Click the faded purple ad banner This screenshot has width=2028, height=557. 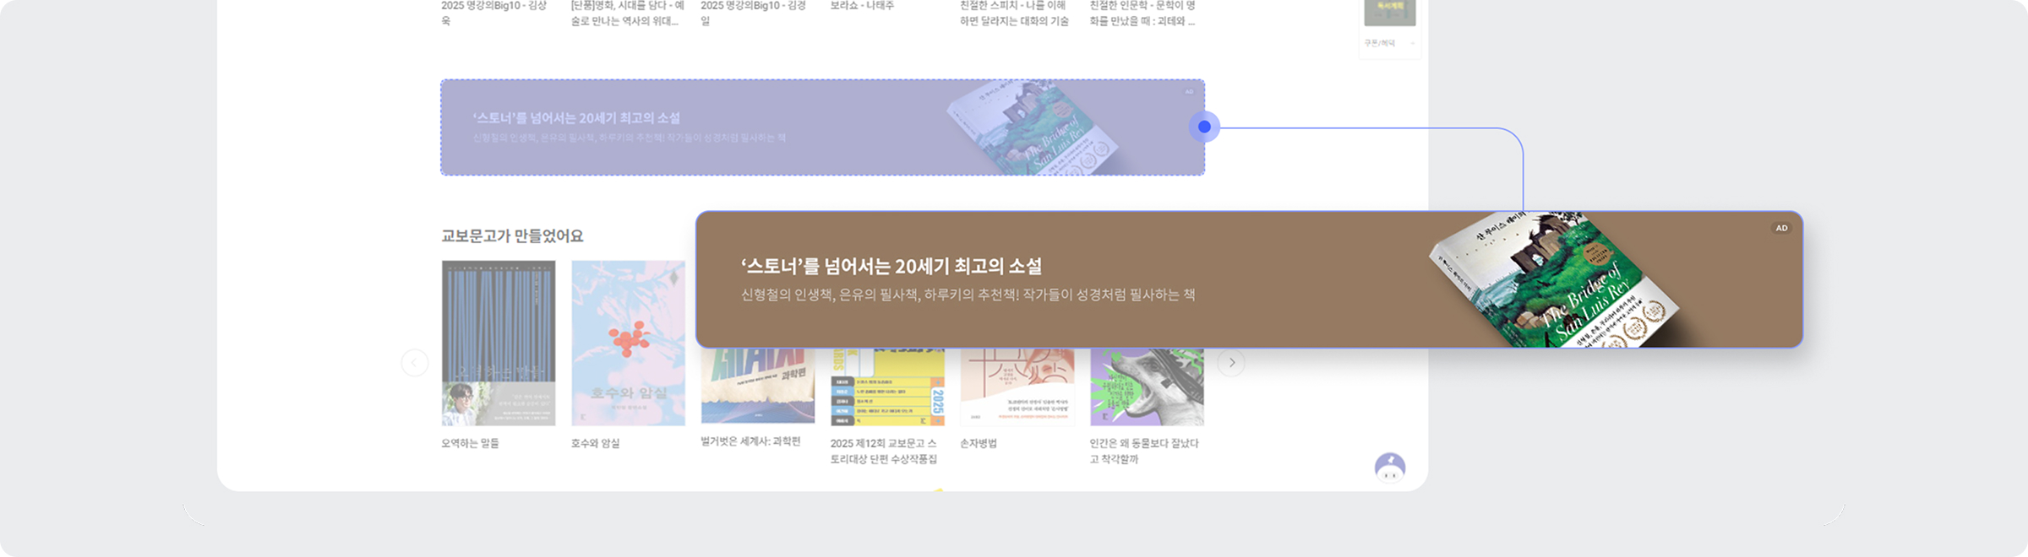point(822,127)
